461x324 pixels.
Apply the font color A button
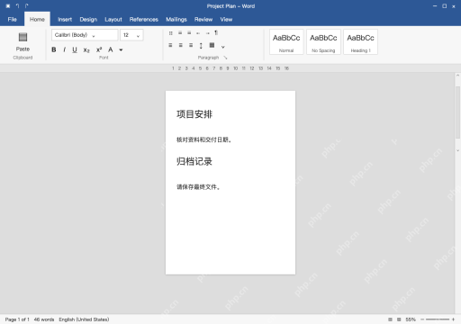111,49
